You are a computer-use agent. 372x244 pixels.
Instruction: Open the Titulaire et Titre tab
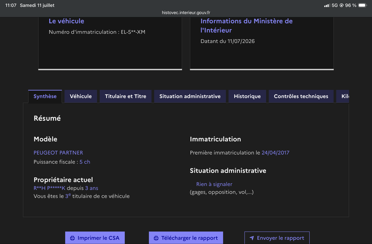click(126, 96)
